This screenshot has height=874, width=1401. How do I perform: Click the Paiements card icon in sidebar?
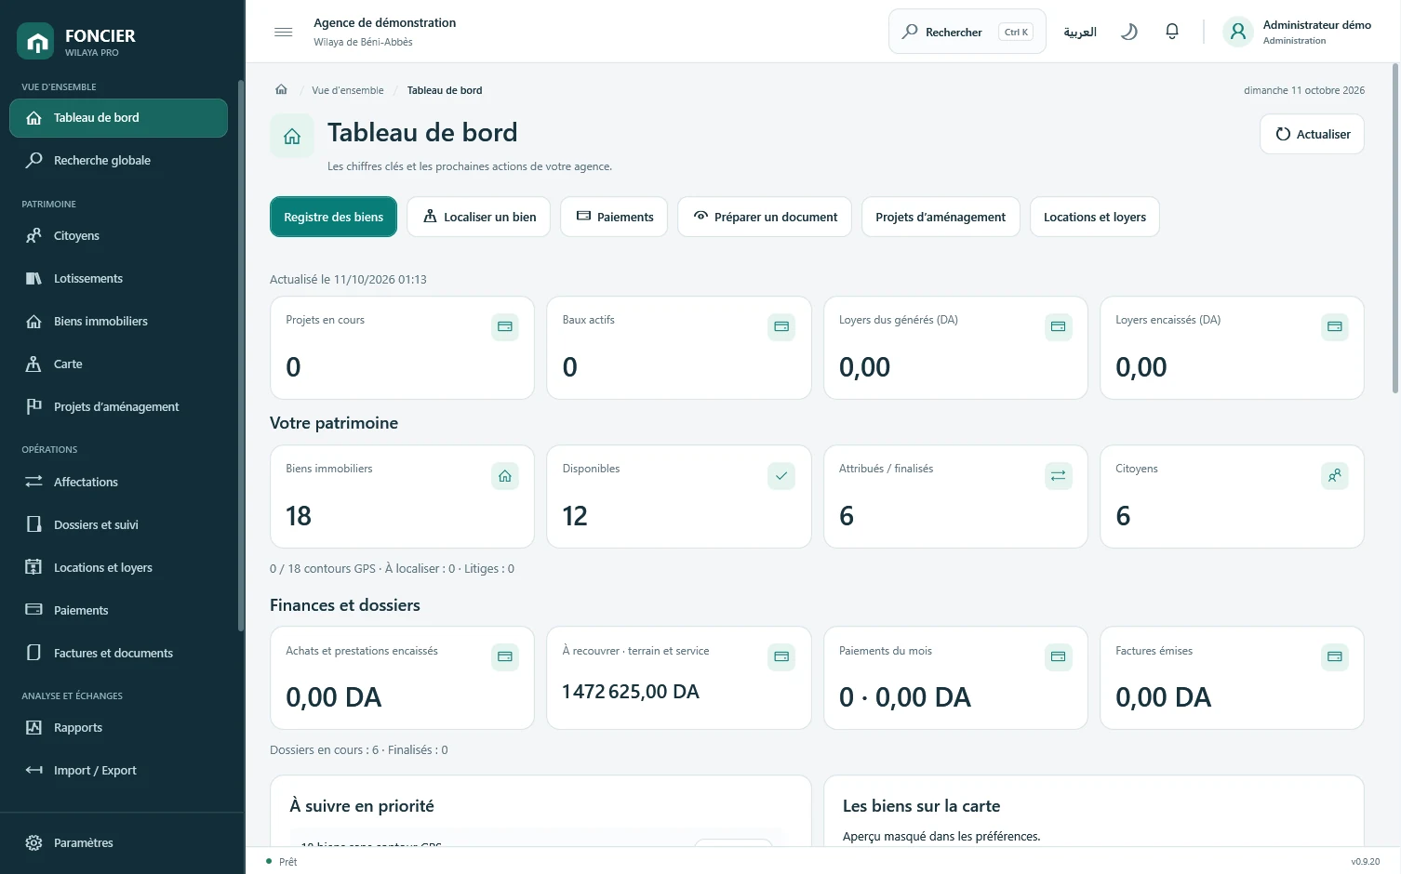[x=33, y=610]
